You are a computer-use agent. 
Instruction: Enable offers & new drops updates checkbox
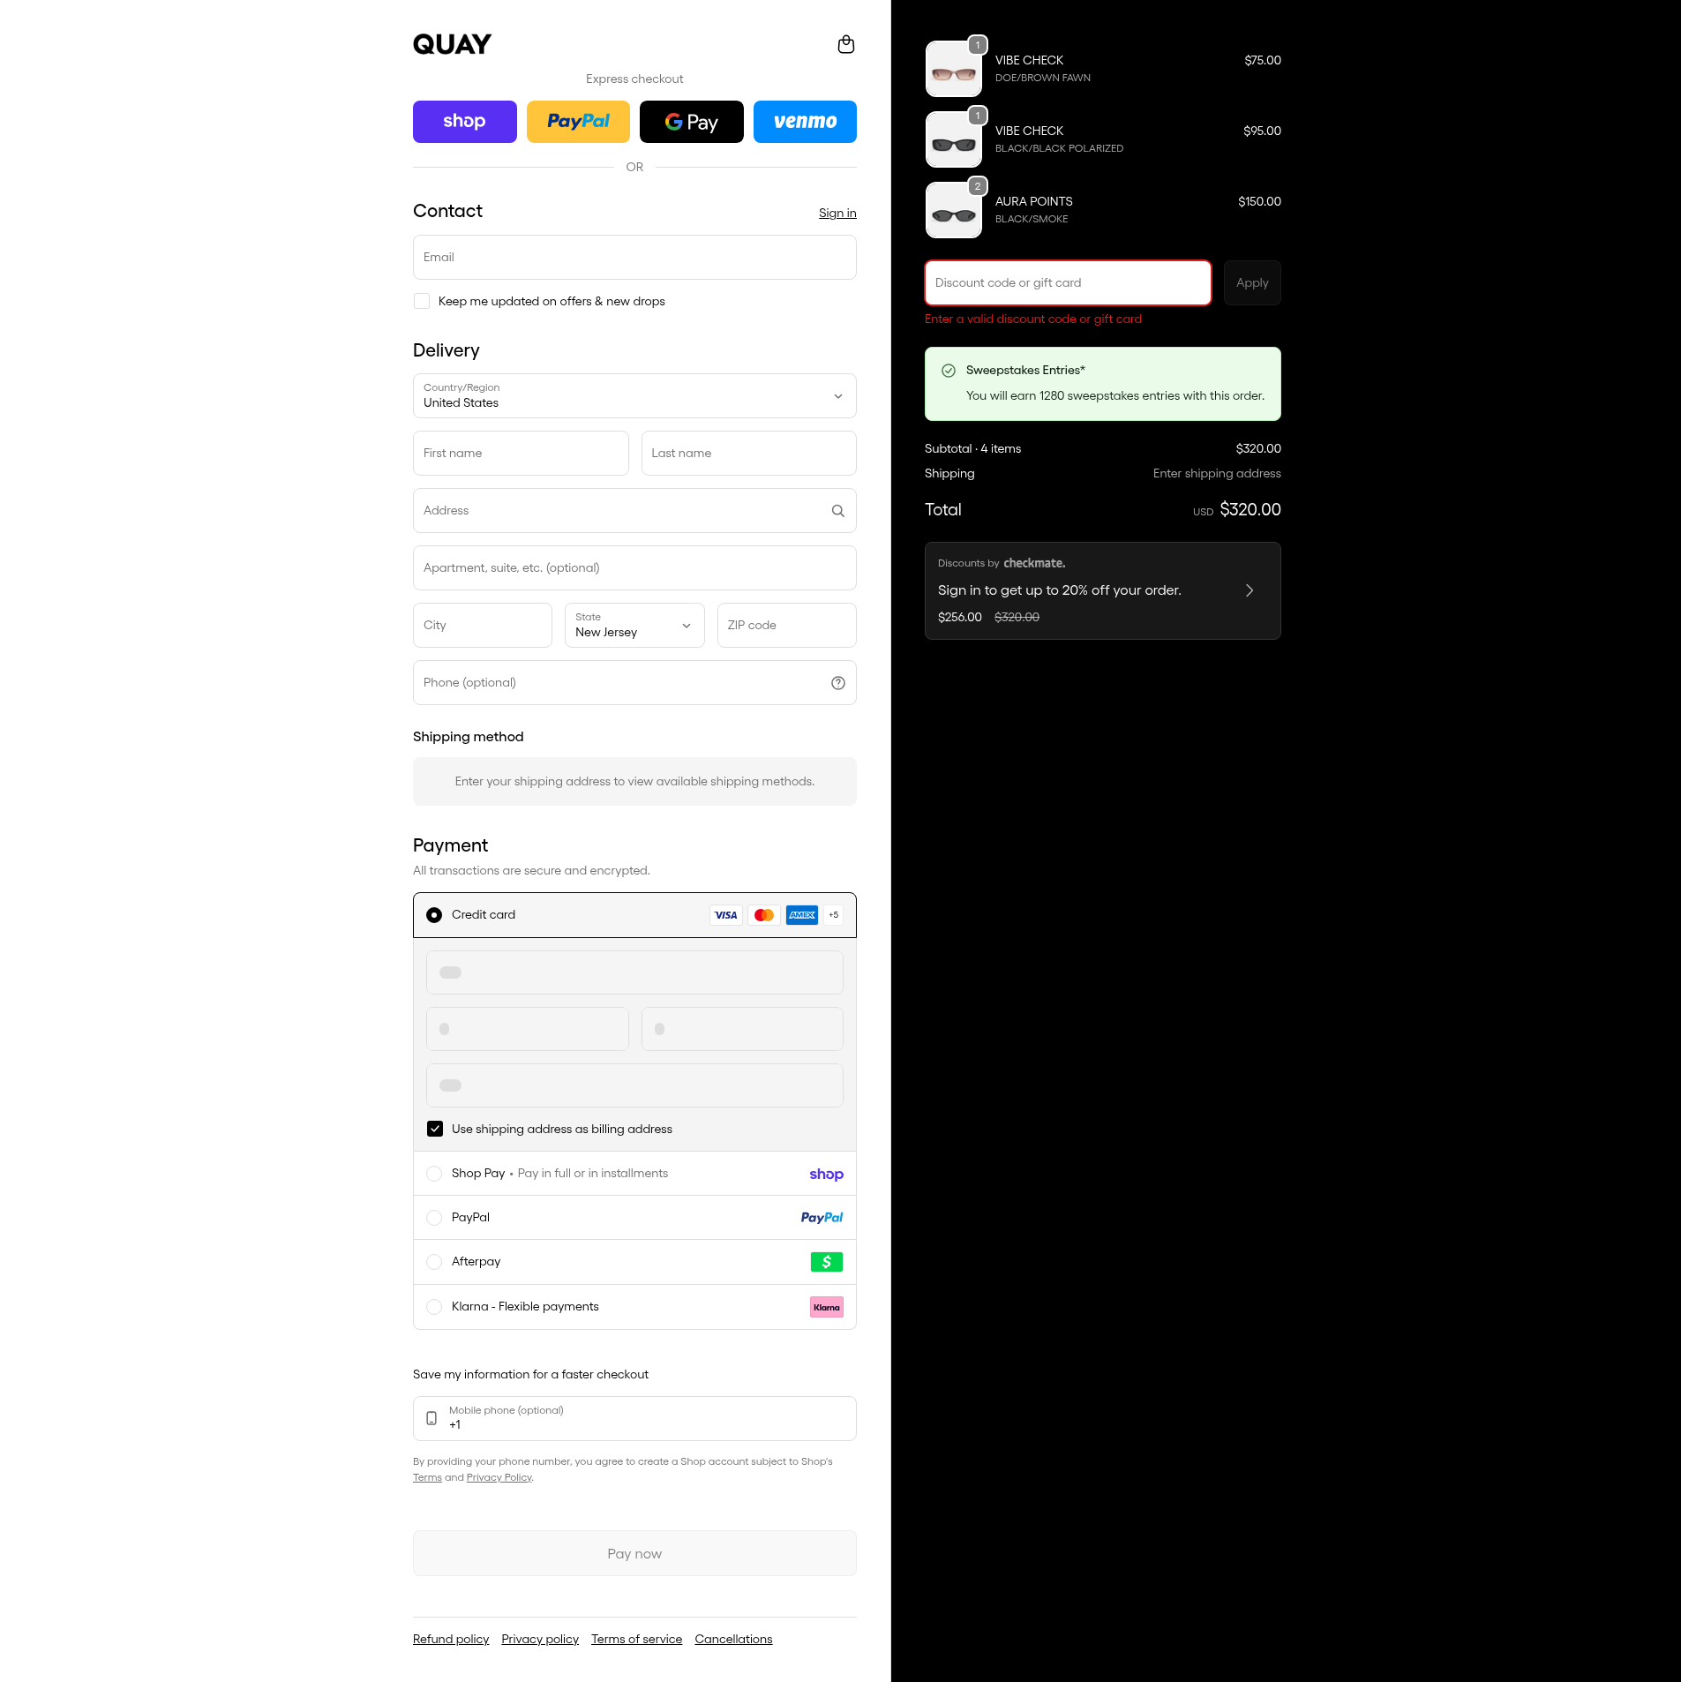422,302
